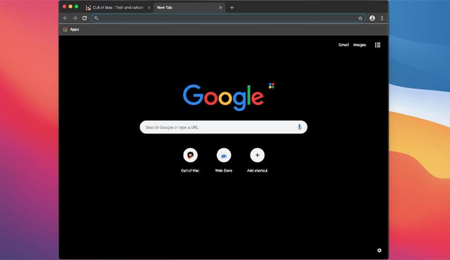Add a shortcut with the plus tile
The image size is (450, 260).
257,160
